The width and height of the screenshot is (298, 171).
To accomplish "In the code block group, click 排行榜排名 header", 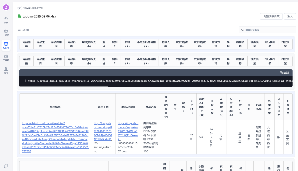I will (270, 61).
